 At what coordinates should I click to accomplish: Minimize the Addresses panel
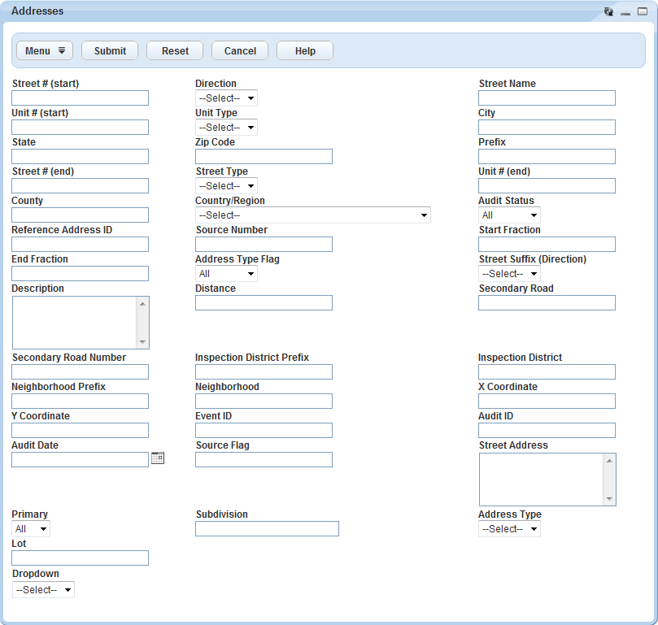625,12
